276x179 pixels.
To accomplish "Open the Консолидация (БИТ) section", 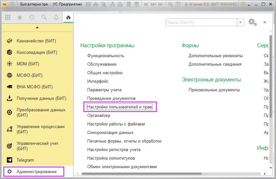I will coord(37,53).
